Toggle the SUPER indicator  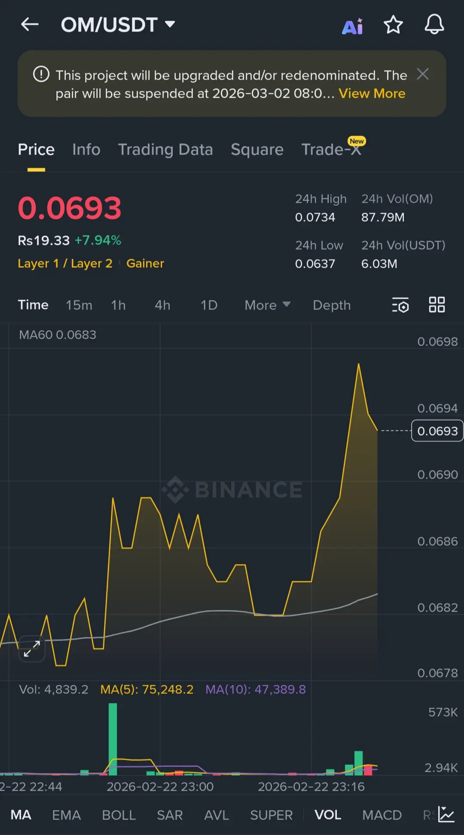tap(271, 815)
